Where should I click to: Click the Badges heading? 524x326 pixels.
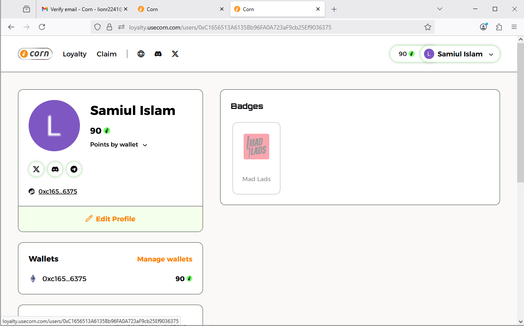pos(247,106)
